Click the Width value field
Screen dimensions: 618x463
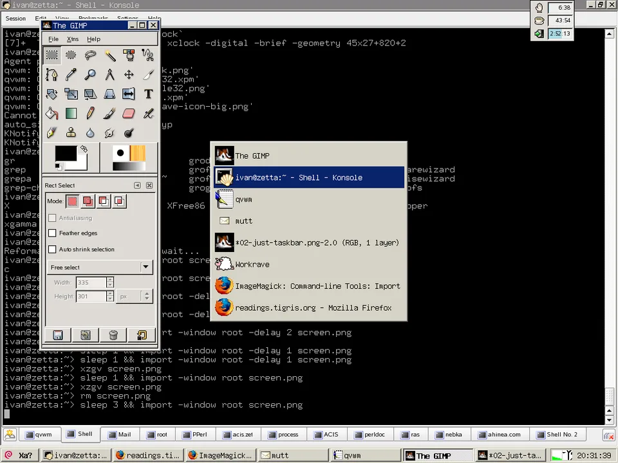click(x=91, y=282)
